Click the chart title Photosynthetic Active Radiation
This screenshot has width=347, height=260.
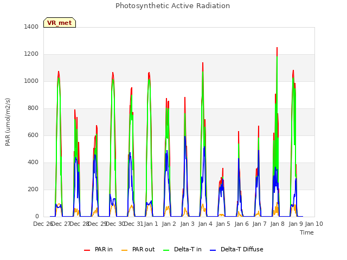172,6
